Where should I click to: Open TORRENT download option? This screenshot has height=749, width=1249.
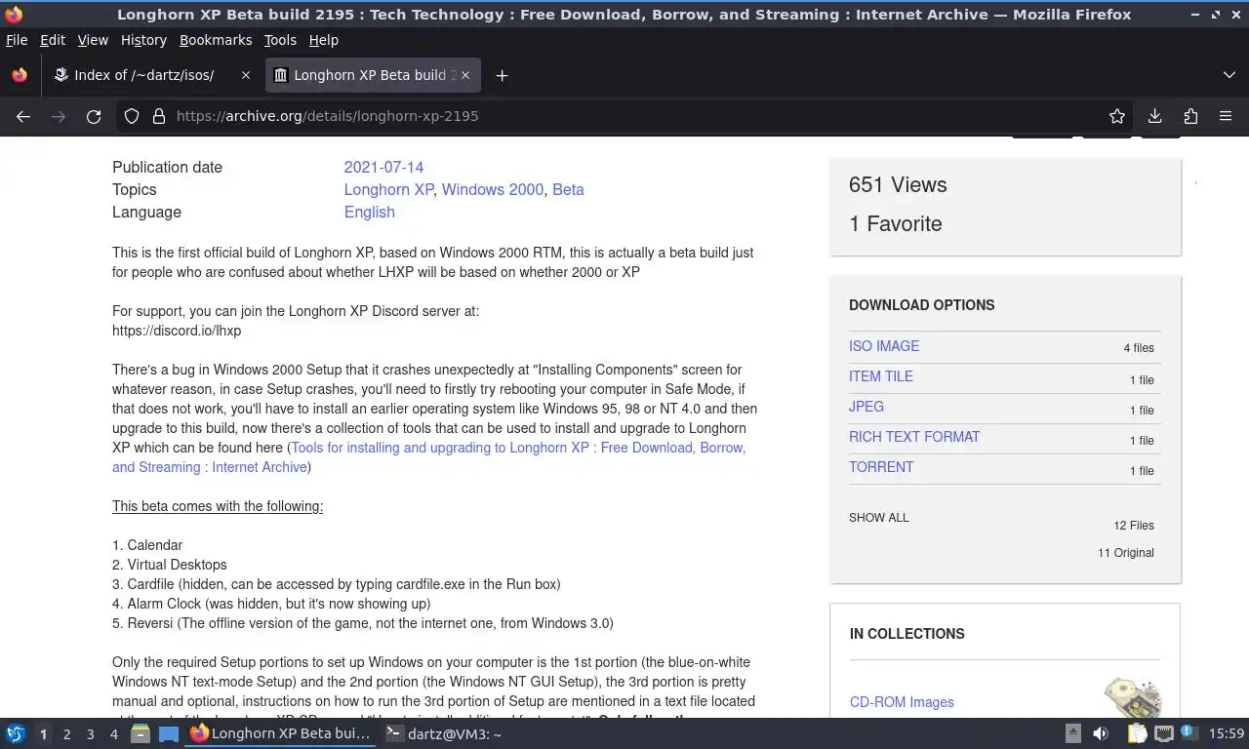click(881, 467)
